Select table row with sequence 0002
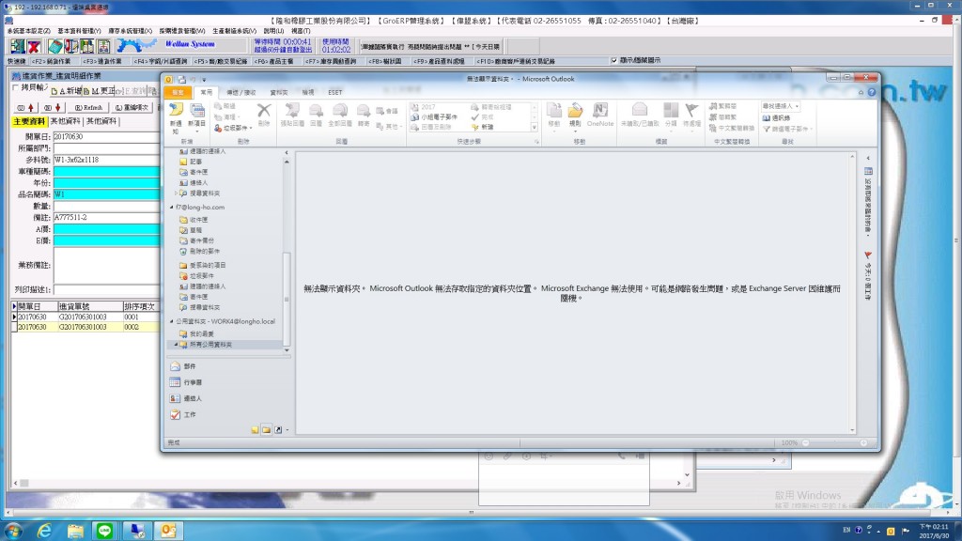 (x=85, y=327)
